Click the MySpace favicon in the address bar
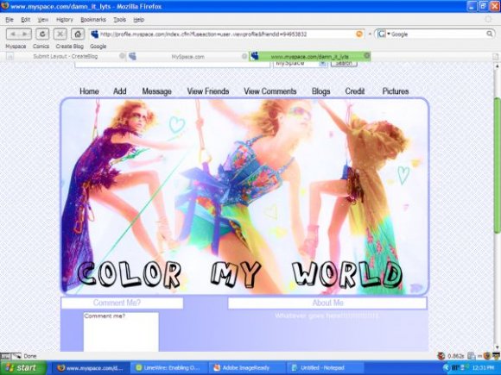The image size is (501, 375). click(94, 34)
